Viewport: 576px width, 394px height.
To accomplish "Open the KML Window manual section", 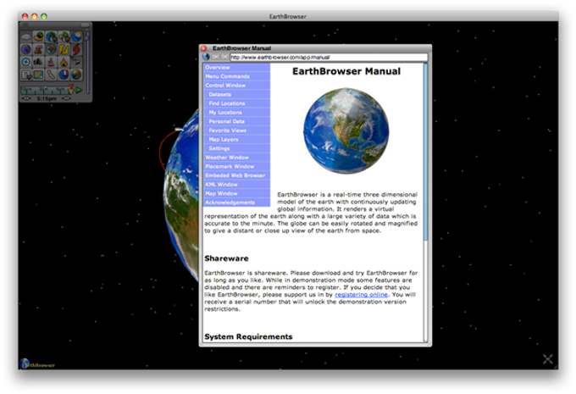I will (x=236, y=185).
